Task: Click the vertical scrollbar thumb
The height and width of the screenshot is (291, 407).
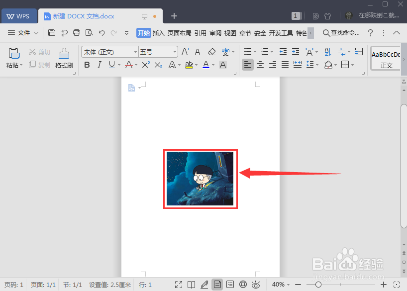Action: click(404, 166)
